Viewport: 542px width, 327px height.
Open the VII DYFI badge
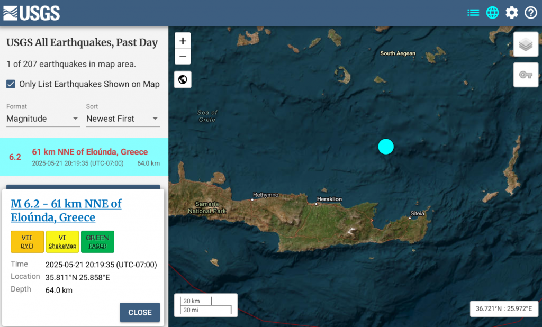click(x=27, y=242)
